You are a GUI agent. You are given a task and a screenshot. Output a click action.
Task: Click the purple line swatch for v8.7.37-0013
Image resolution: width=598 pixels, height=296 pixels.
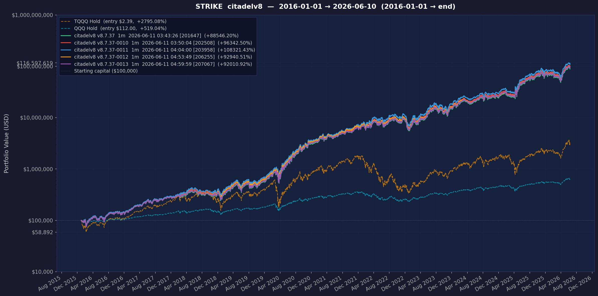click(x=66, y=64)
